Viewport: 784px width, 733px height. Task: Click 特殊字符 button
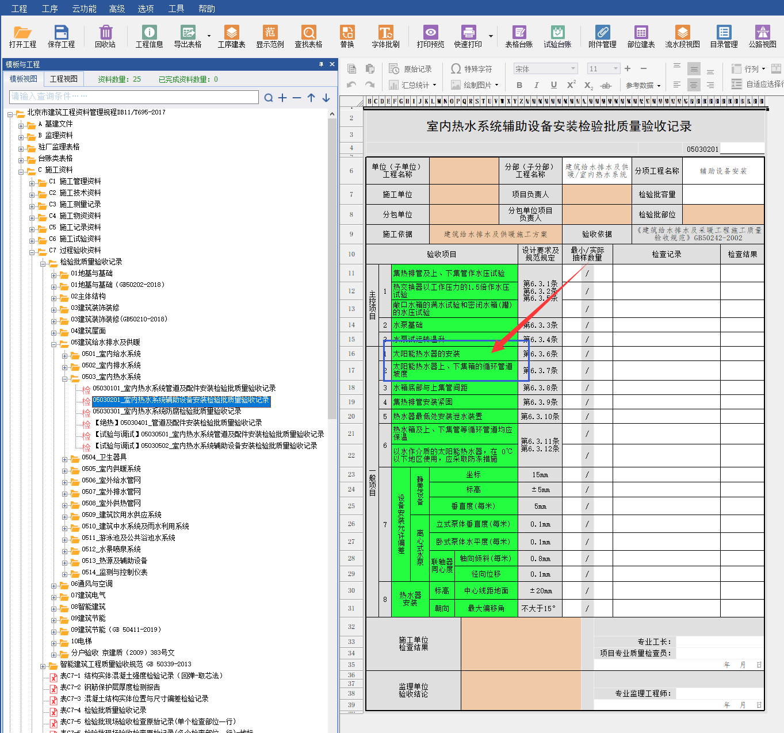coord(472,69)
